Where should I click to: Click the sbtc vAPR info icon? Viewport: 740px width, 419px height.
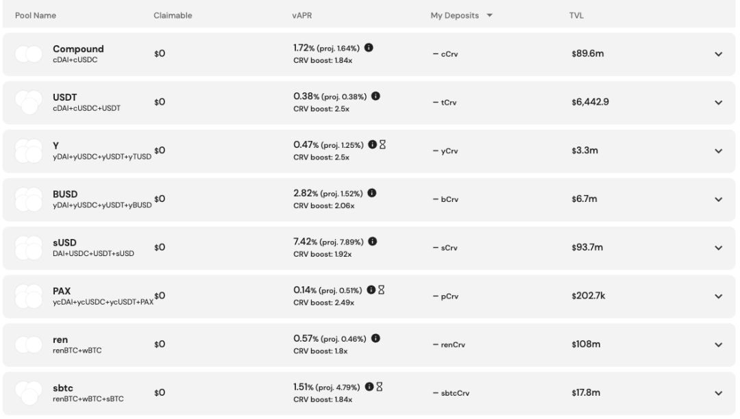pyautogui.click(x=369, y=387)
